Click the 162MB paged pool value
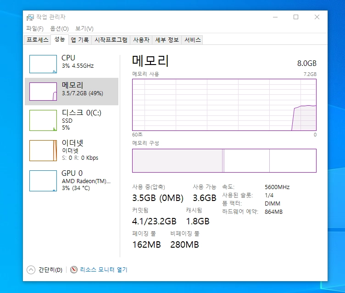The height and width of the screenshot is (293, 345). click(146, 244)
